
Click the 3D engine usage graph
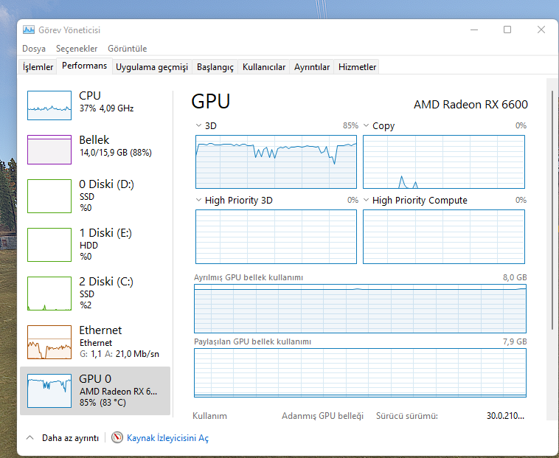click(276, 162)
